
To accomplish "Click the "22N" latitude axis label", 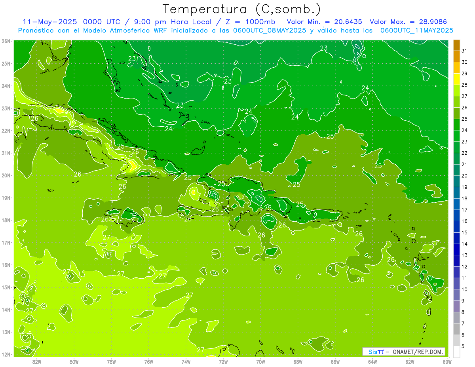I will pyautogui.click(x=6, y=131).
